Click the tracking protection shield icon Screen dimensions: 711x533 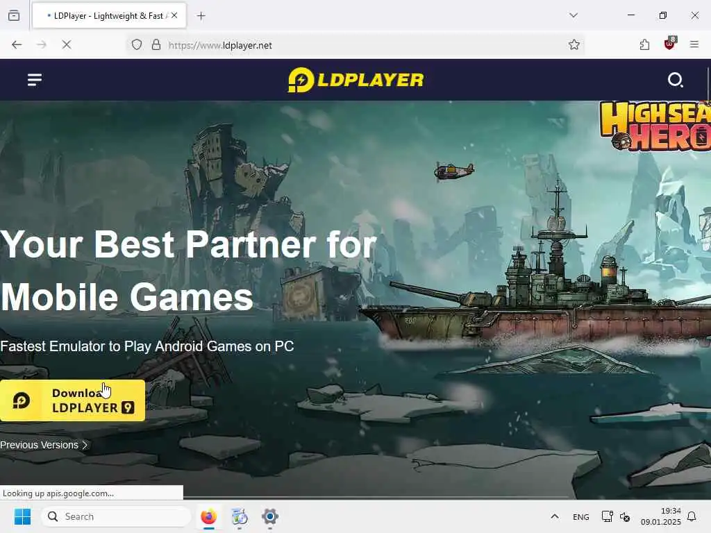pos(137,45)
